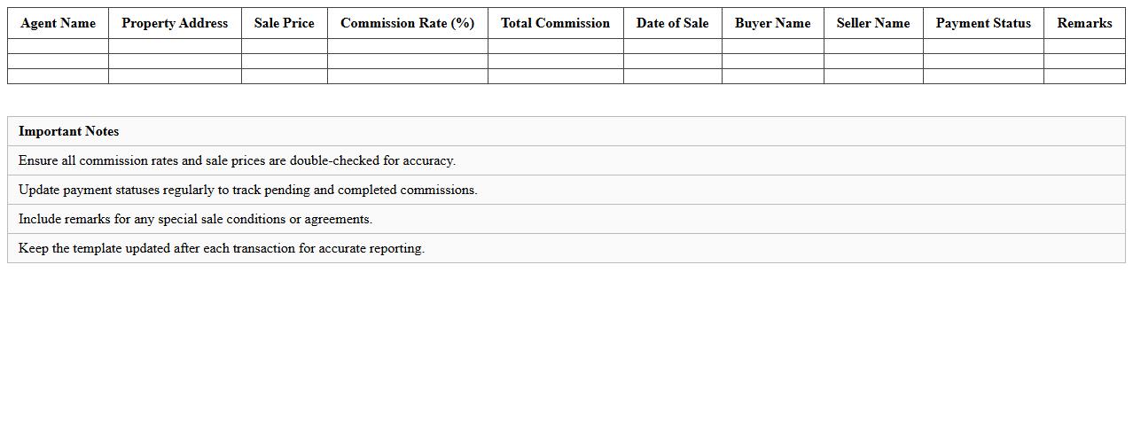Click the Payment Status column header
The height and width of the screenshot is (444, 1133).
[982, 23]
